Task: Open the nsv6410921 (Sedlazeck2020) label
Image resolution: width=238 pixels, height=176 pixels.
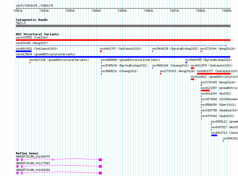Action: coord(37,49)
